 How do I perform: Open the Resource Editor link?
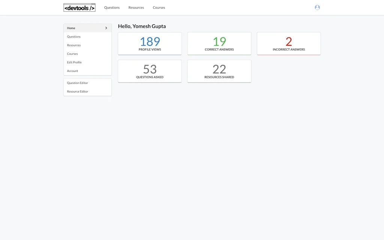[87, 91]
